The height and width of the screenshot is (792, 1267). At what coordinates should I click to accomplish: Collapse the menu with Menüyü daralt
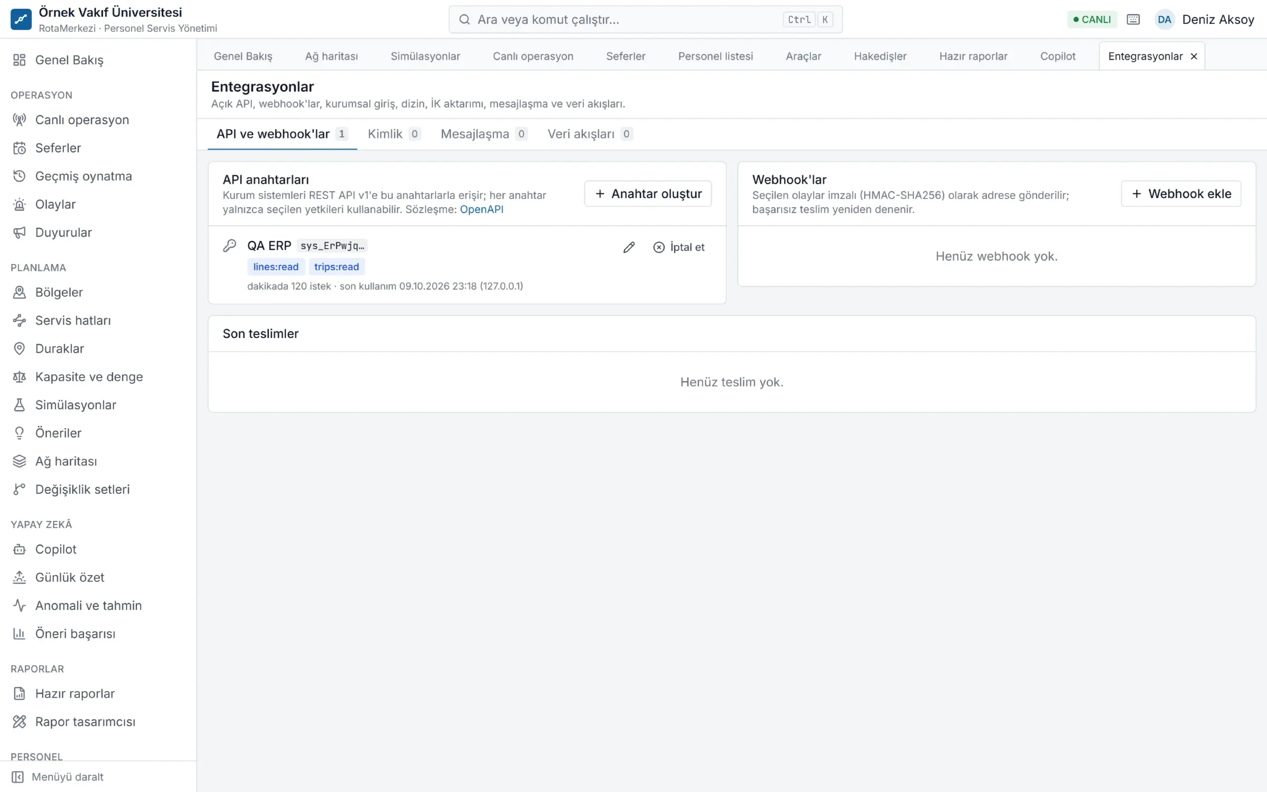[x=98, y=777]
